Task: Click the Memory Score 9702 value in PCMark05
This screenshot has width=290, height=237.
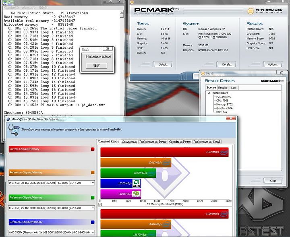Action: pos(272,39)
